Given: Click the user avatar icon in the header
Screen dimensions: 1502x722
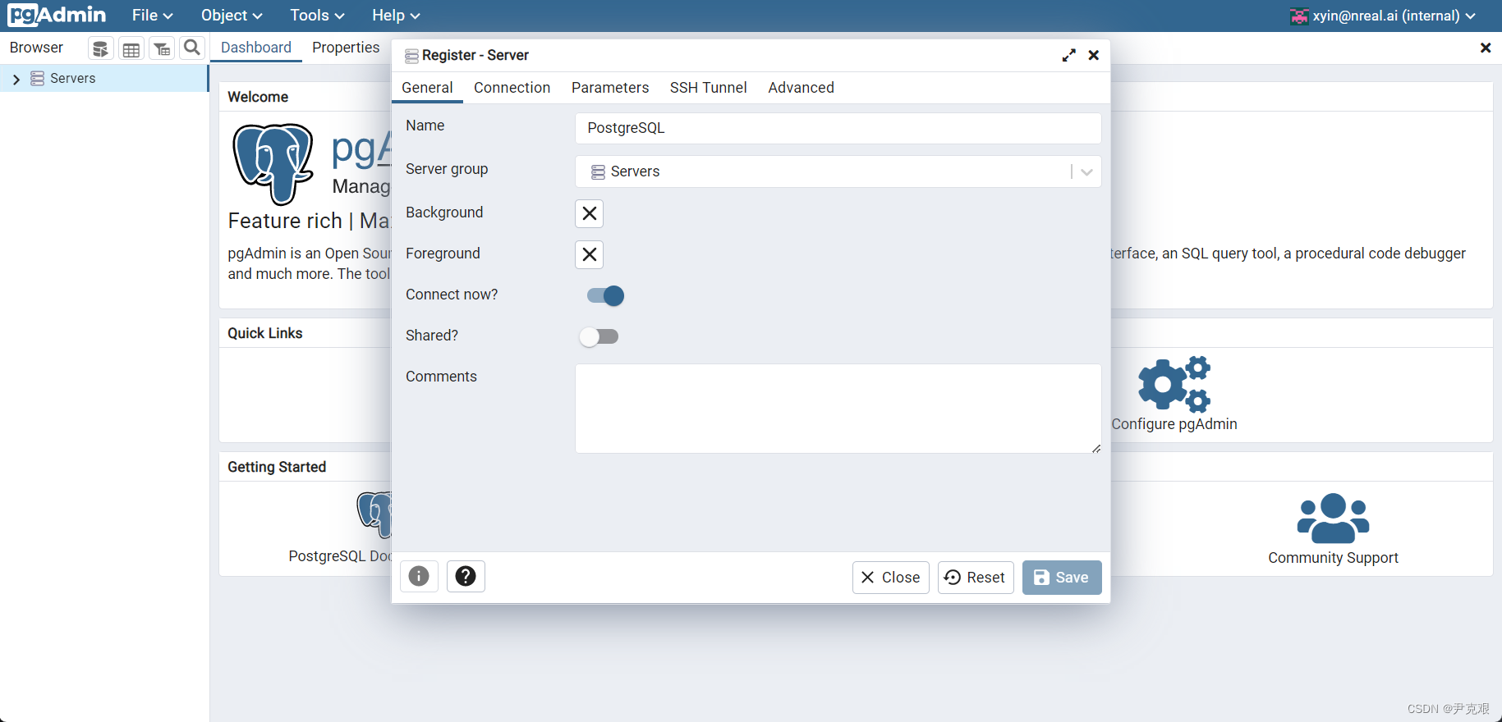Looking at the screenshot, I should (1299, 16).
